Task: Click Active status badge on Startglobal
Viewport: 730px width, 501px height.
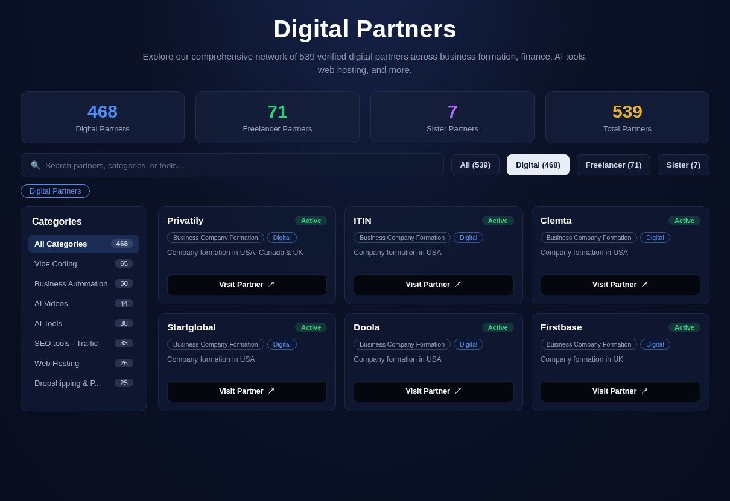Action: click(311, 327)
